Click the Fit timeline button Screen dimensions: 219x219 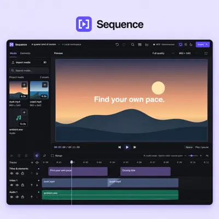[207, 155]
